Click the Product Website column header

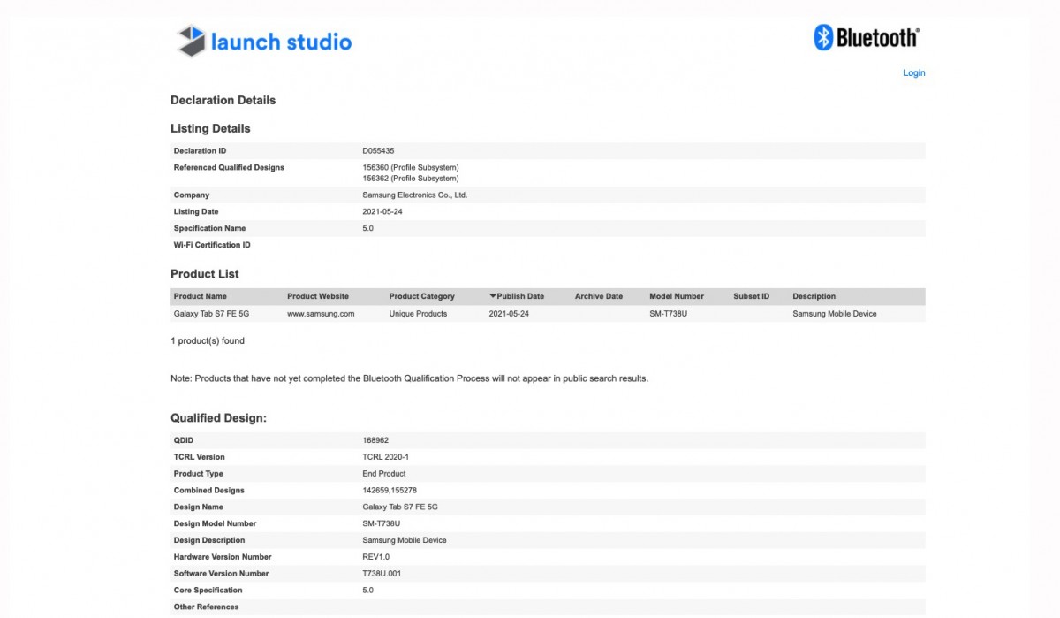pos(318,296)
